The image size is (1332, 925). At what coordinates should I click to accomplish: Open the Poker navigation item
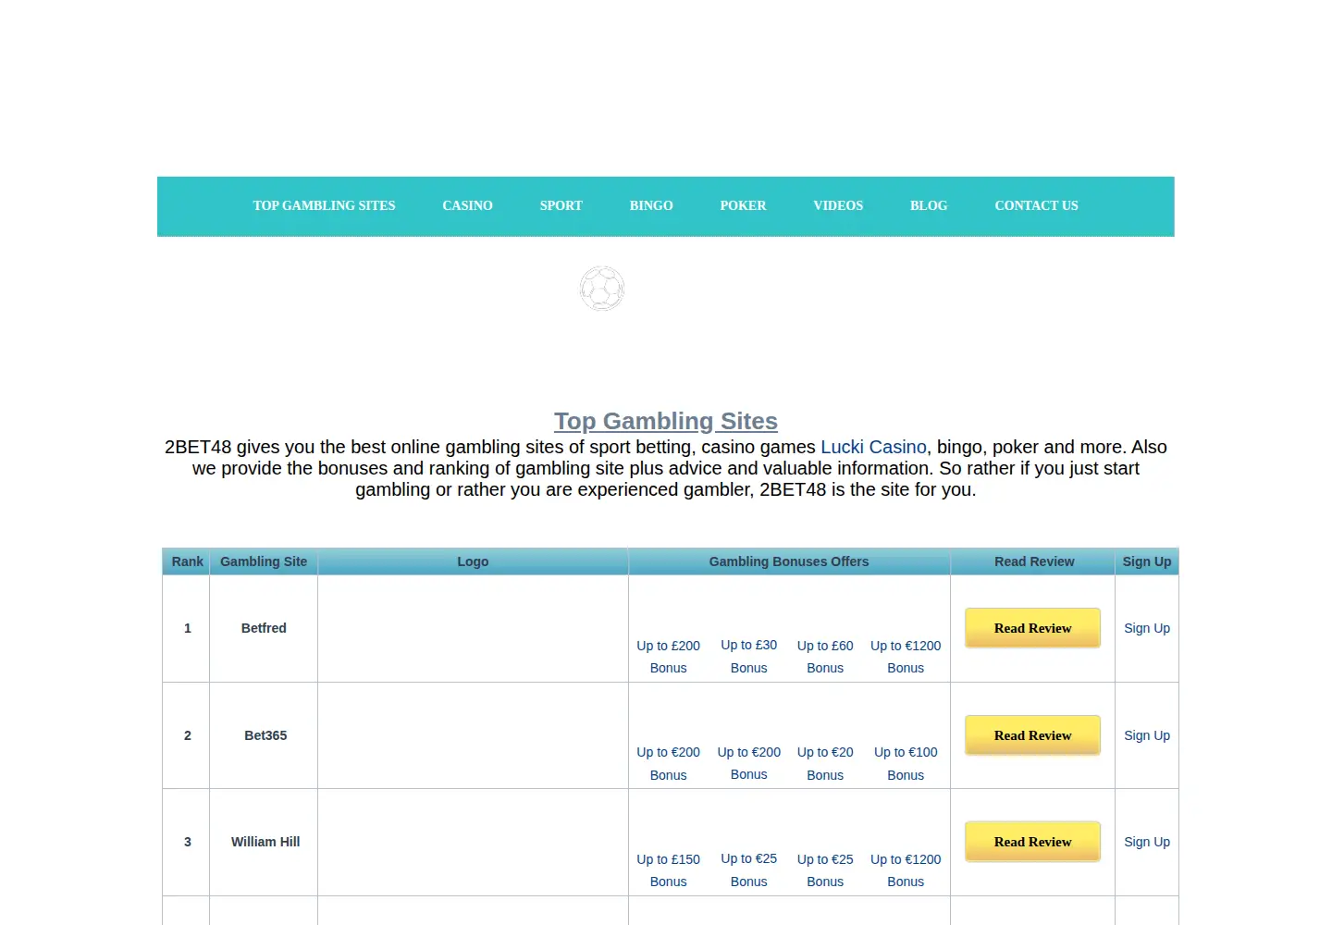[743, 205]
